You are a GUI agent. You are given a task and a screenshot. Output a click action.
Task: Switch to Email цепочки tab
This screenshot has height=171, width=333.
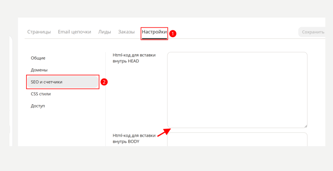[x=75, y=32]
